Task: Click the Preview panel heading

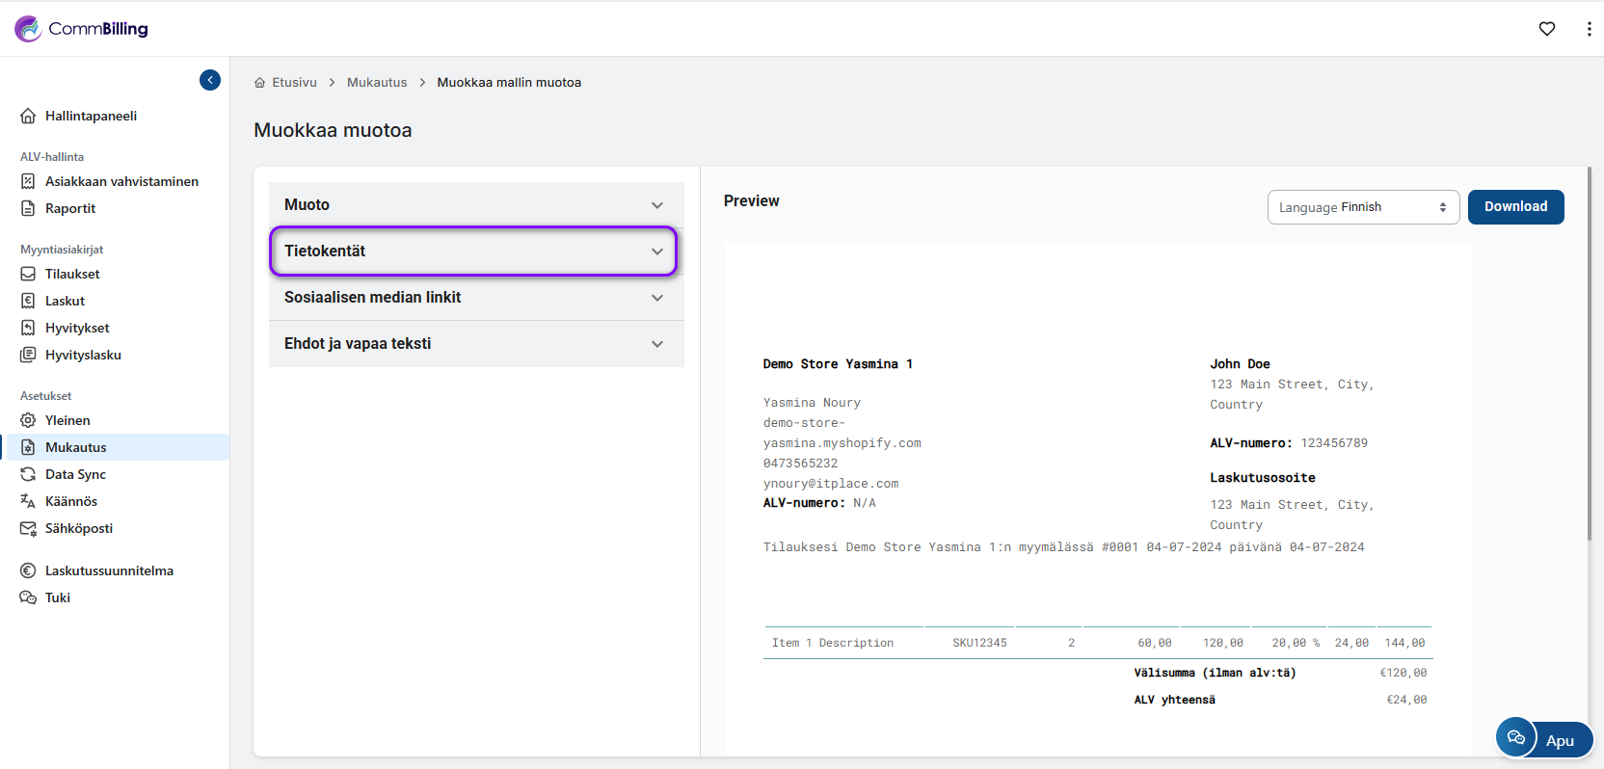Action: tap(752, 200)
